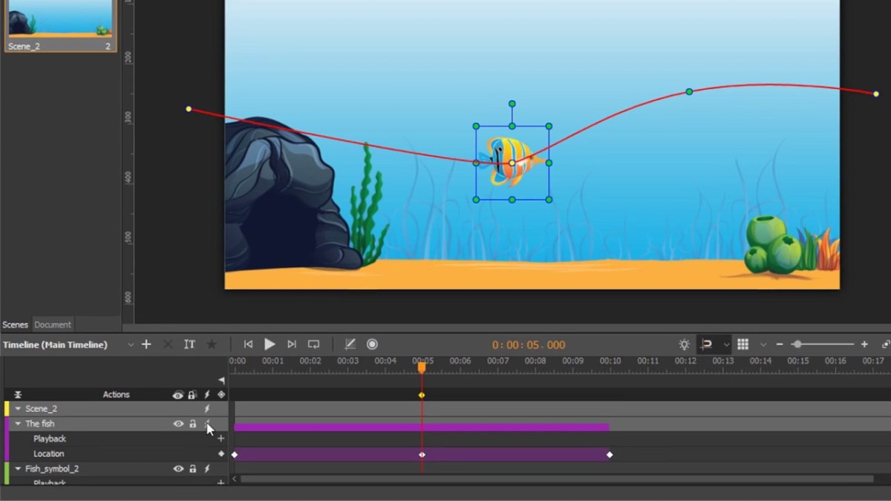Select the Record mode icon in timeline toolbar

372,344
